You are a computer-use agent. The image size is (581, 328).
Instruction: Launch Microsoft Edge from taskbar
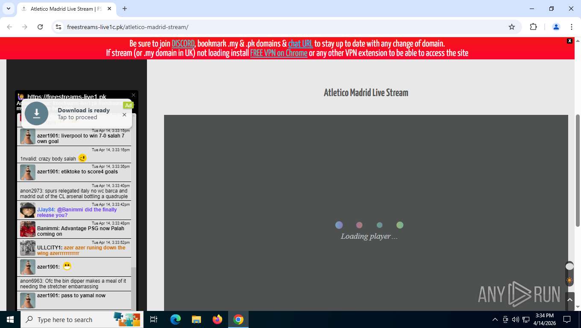pyautogui.click(x=176, y=319)
